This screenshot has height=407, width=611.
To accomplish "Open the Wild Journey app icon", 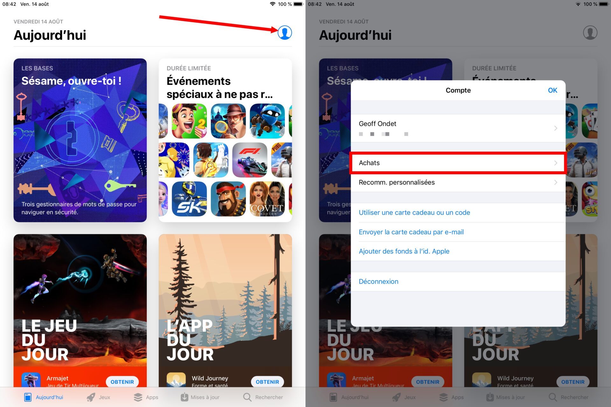I will [x=176, y=380].
